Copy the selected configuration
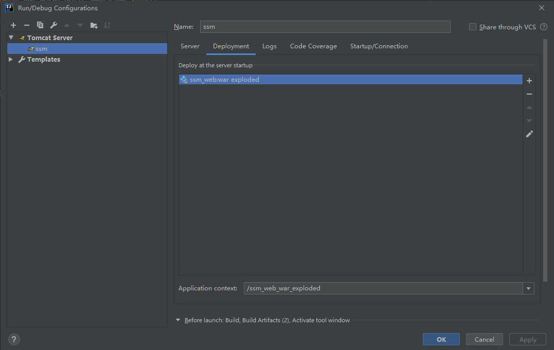 pos(40,25)
